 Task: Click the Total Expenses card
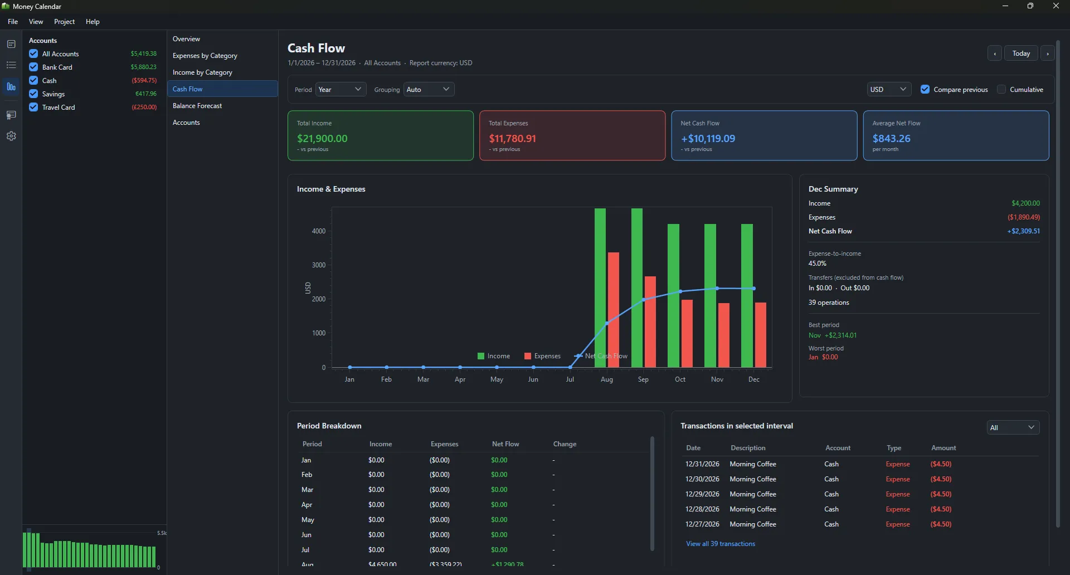[x=572, y=135]
